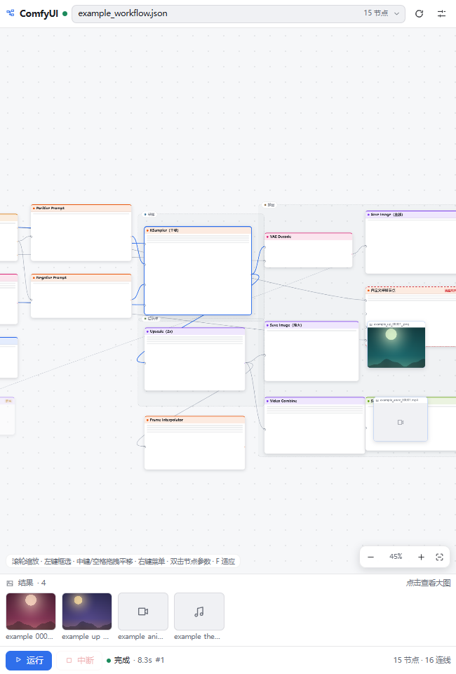Click the 45% zoom level label
Image resolution: width=456 pixels, height=674 pixels.
(x=396, y=557)
